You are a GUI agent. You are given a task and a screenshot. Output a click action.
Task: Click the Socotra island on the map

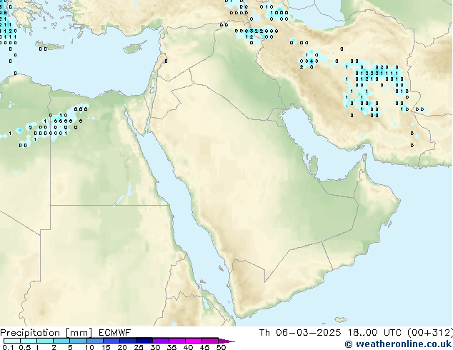[x=341, y=320]
